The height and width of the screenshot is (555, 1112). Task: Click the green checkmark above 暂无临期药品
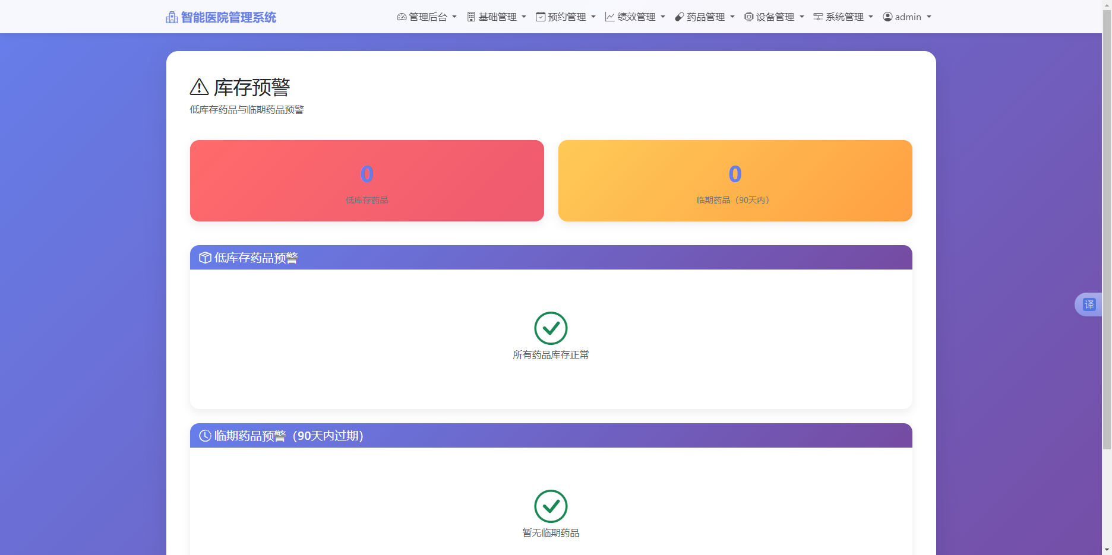tap(551, 506)
